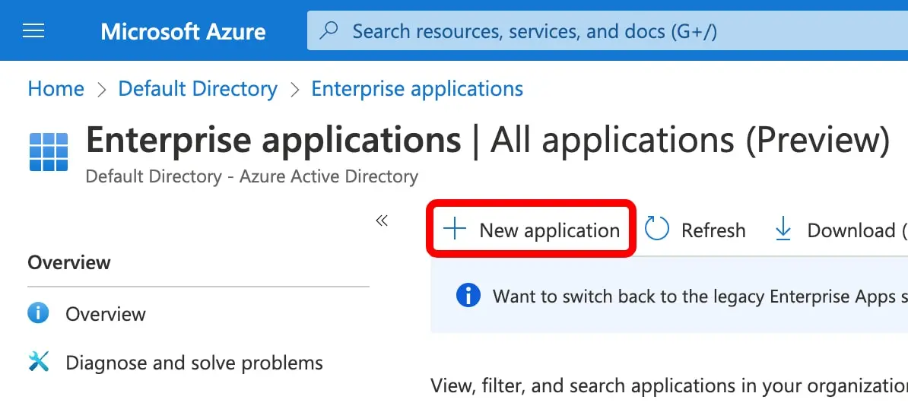
Task: Click the 'View, filter, and search applications' text
Action: tap(669, 385)
